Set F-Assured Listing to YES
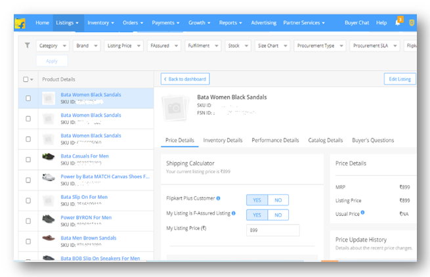Screen dimensions: 430x277 click(x=257, y=215)
